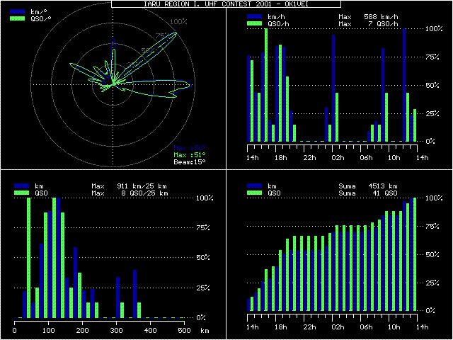Click the 300 km tick on distance axis

[218, 331]
